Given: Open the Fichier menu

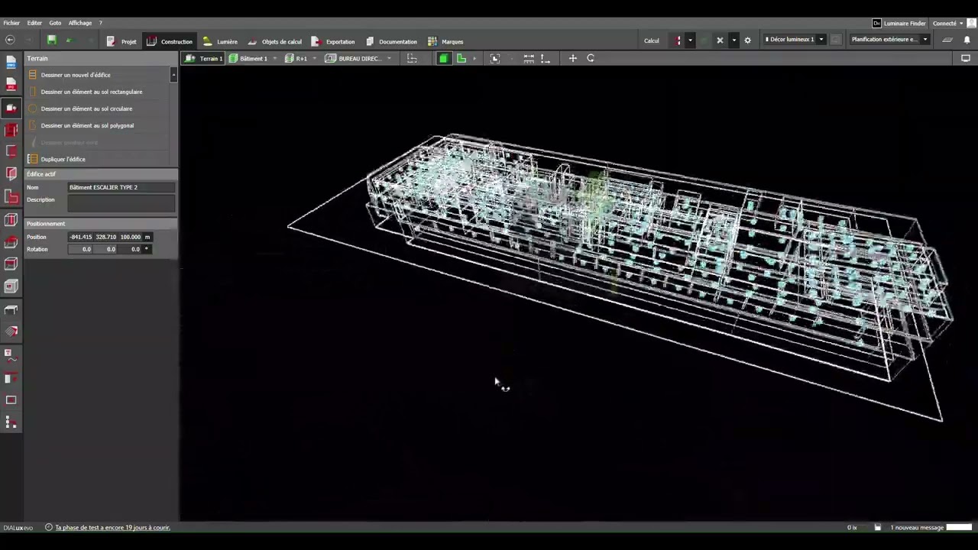Looking at the screenshot, I should click(11, 23).
